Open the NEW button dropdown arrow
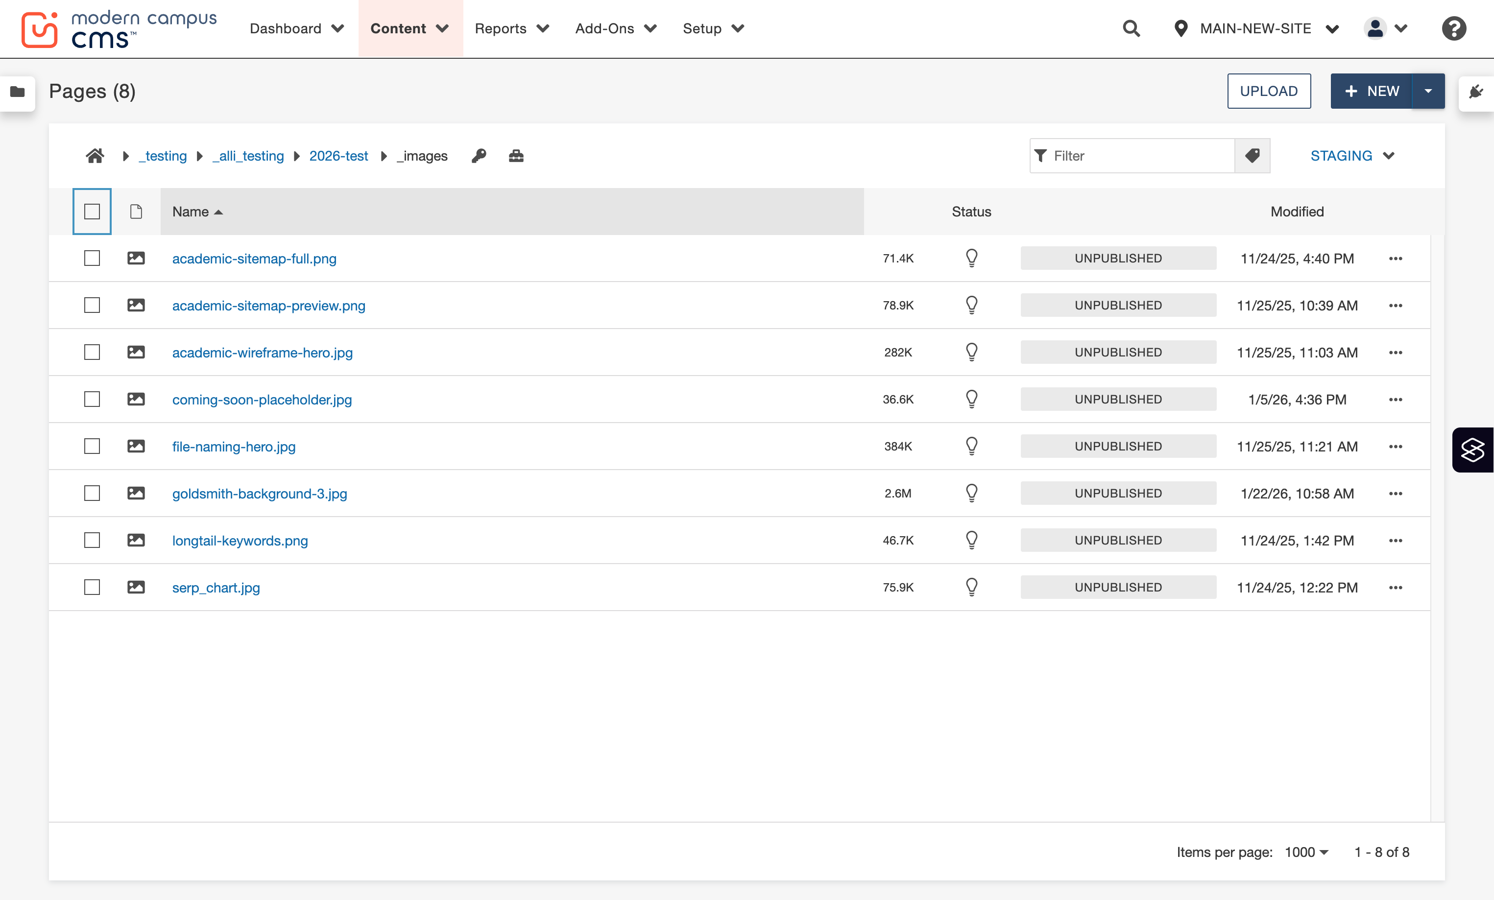Image resolution: width=1494 pixels, height=900 pixels. click(1428, 91)
